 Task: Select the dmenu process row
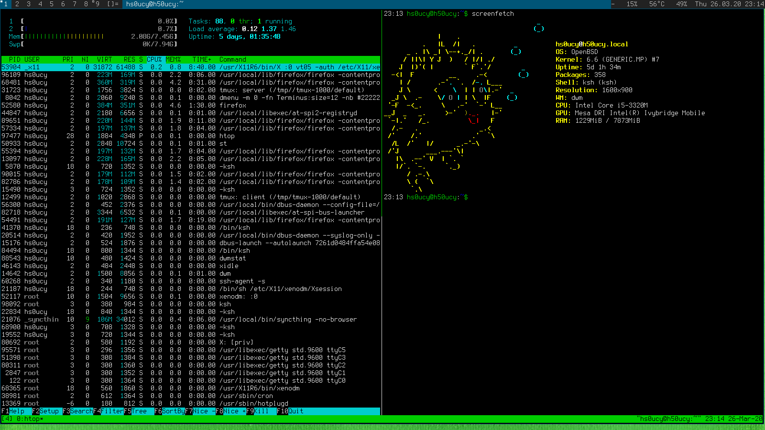pyautogui.click(x=191, y=97)
